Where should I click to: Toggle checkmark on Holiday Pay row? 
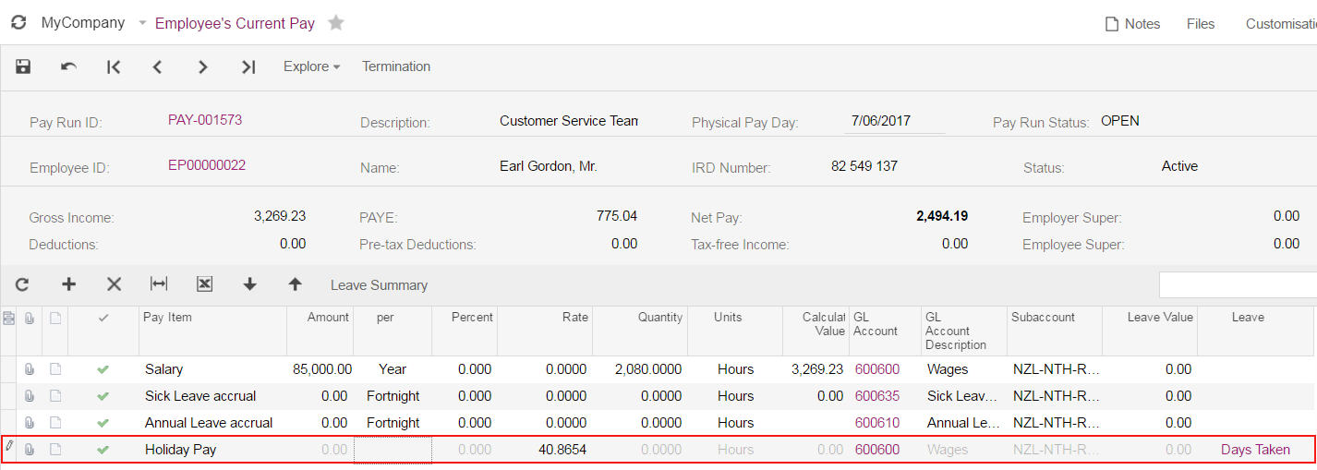point(103,450)
